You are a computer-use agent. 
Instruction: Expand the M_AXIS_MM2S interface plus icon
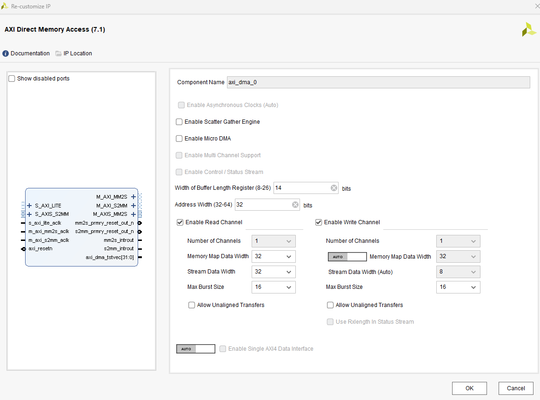(133, 214)
